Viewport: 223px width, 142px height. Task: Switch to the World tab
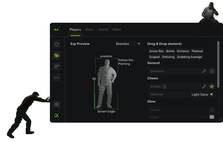[103, 29]
